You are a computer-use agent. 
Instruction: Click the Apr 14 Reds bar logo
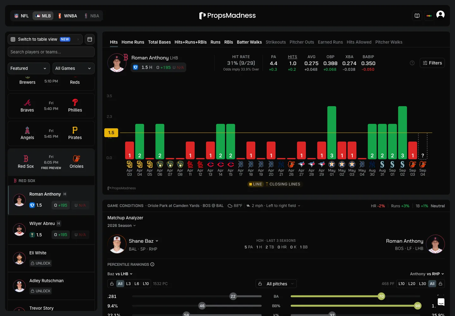point(221,164)
